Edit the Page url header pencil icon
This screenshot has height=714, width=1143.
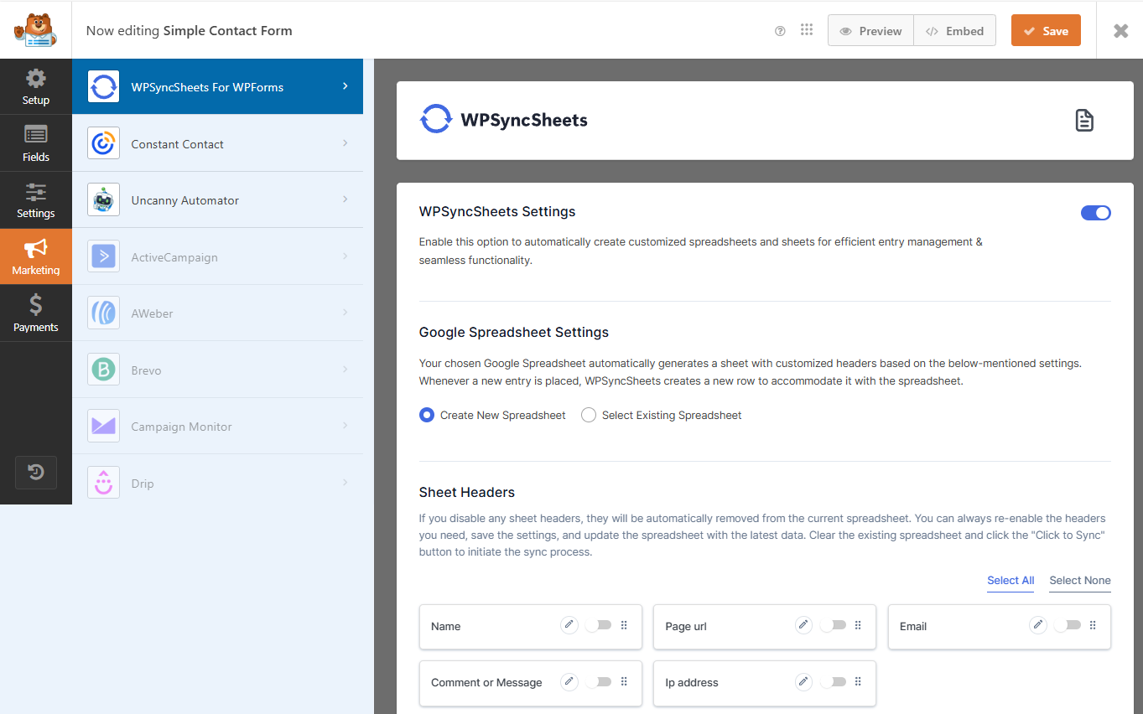(x=803, y=625)
